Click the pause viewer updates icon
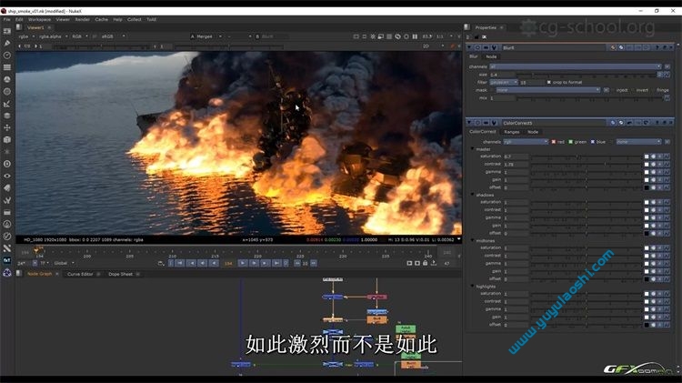This screenshot has height=383, width=682. click(415, 36)
